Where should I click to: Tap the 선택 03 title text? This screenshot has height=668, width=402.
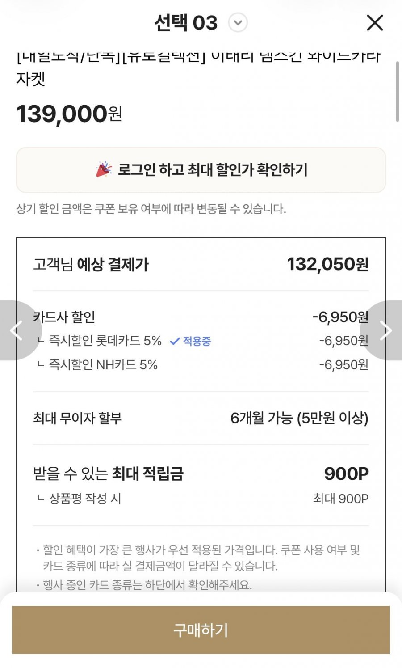pyautogui.click(x=186, y=22)
